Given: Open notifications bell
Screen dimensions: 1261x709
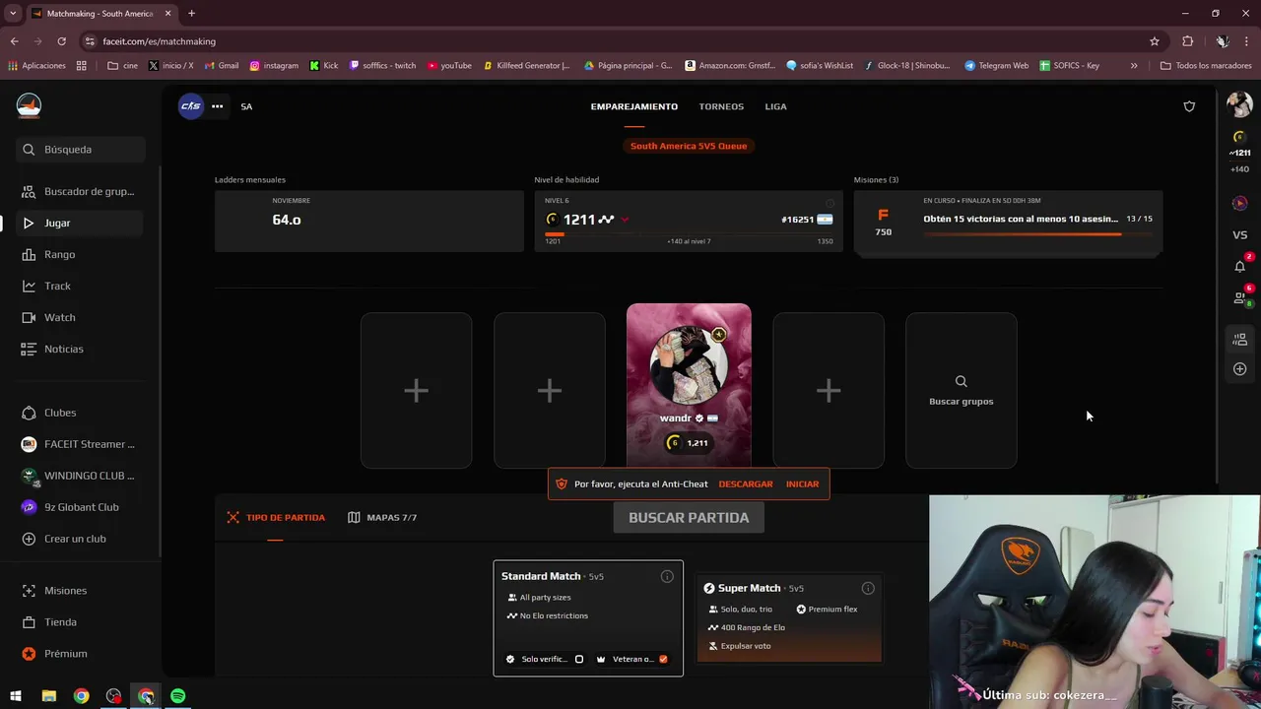Looking at the screenshot, I should [1239, 266].
